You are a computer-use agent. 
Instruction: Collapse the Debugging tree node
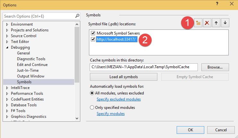pyautogui.click(x=7, y=47)
